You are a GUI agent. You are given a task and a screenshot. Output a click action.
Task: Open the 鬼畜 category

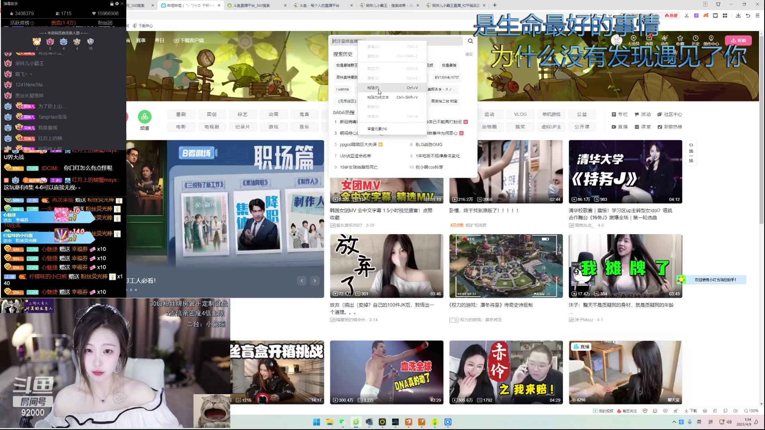tap(304, 114)
